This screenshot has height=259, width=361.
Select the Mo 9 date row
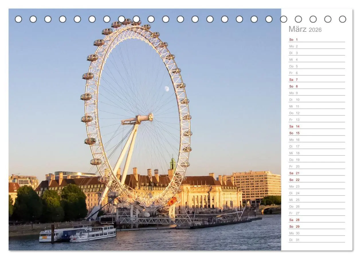point(317,93)
